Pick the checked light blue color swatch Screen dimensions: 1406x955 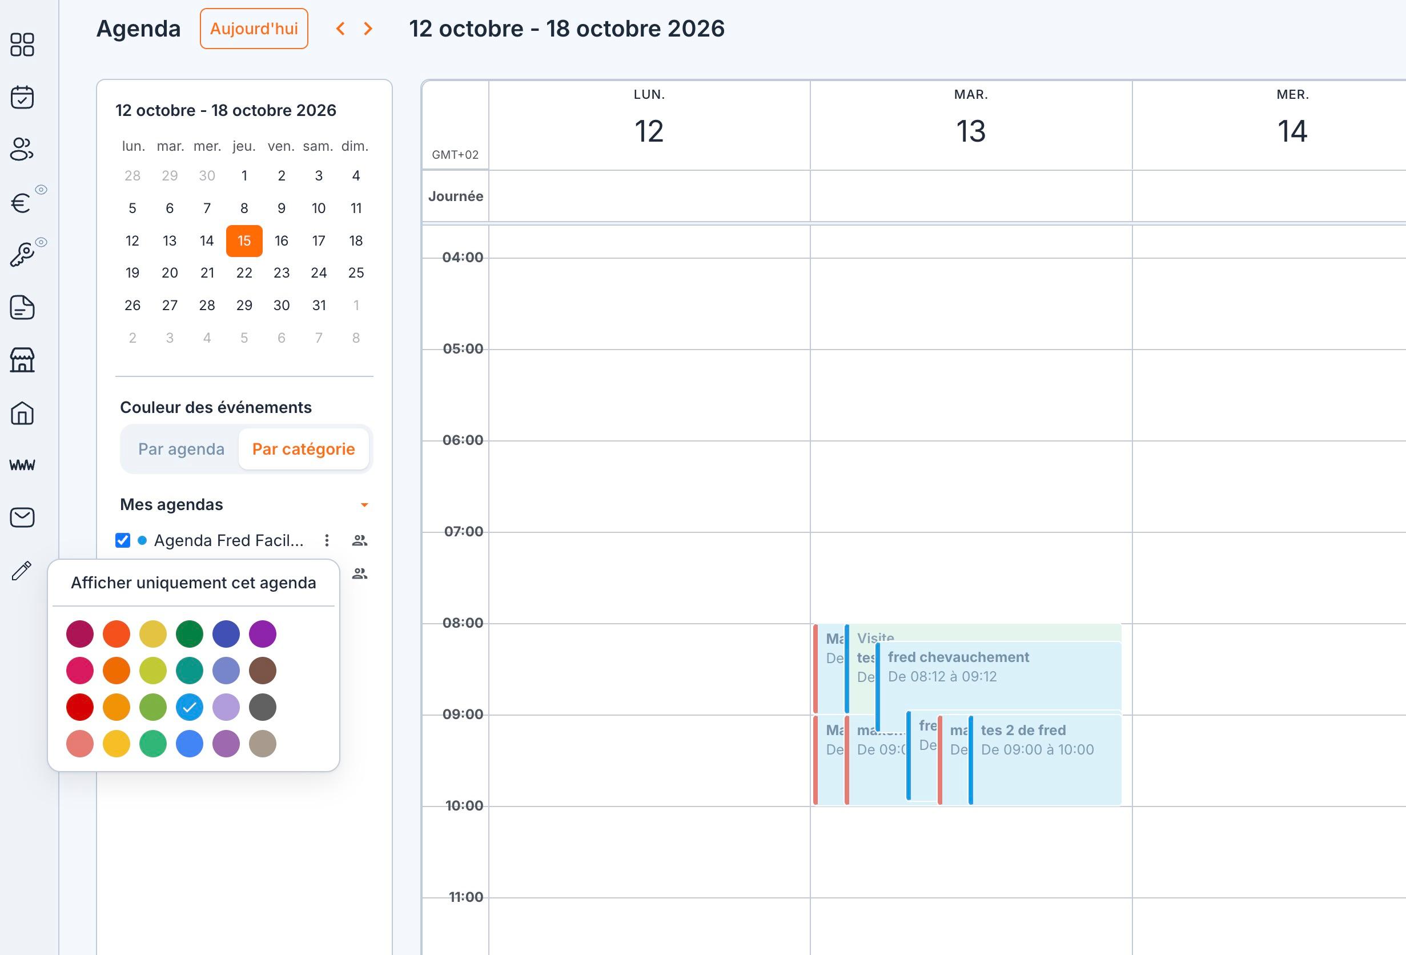pos(190,707)
